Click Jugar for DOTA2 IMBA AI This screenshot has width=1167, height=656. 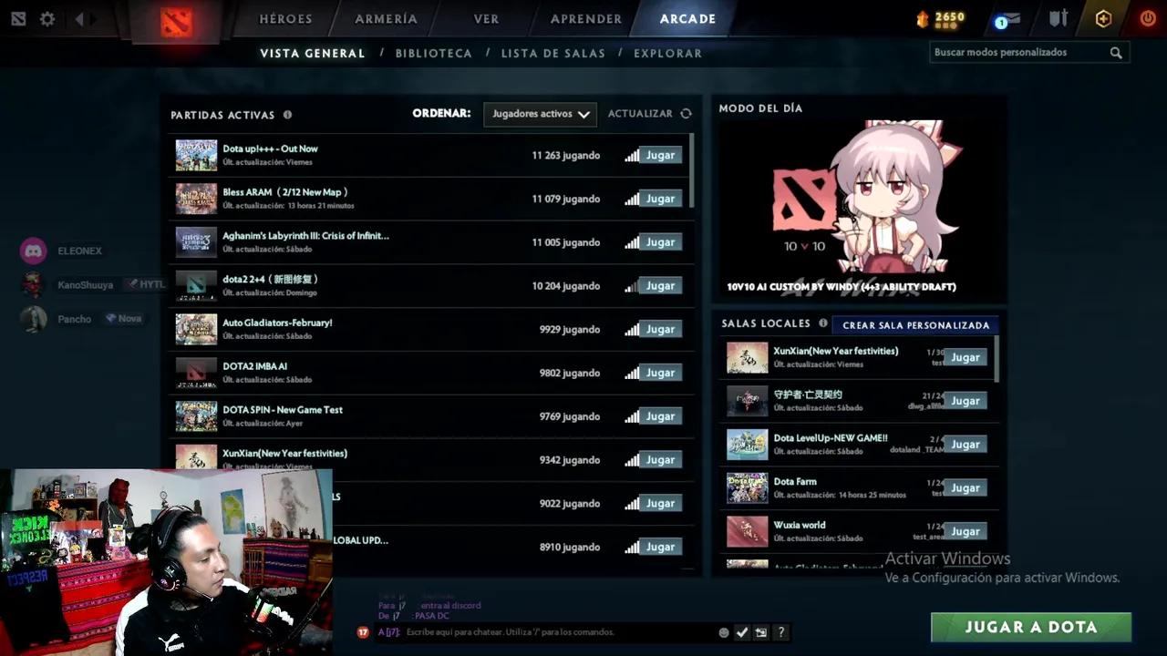click(x=660, y=373)
